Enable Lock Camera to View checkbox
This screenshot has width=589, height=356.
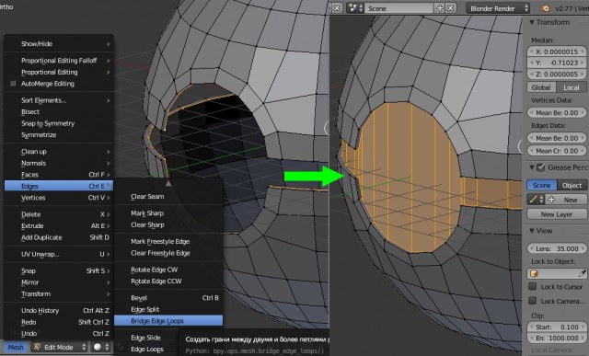pyautogui.click(x=532, y=301)
